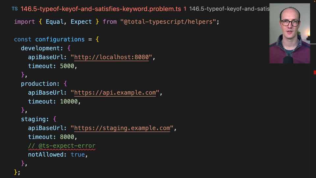Click the https://staging.example.com URL
316x178 pixels.
click(x=122, y=128)
